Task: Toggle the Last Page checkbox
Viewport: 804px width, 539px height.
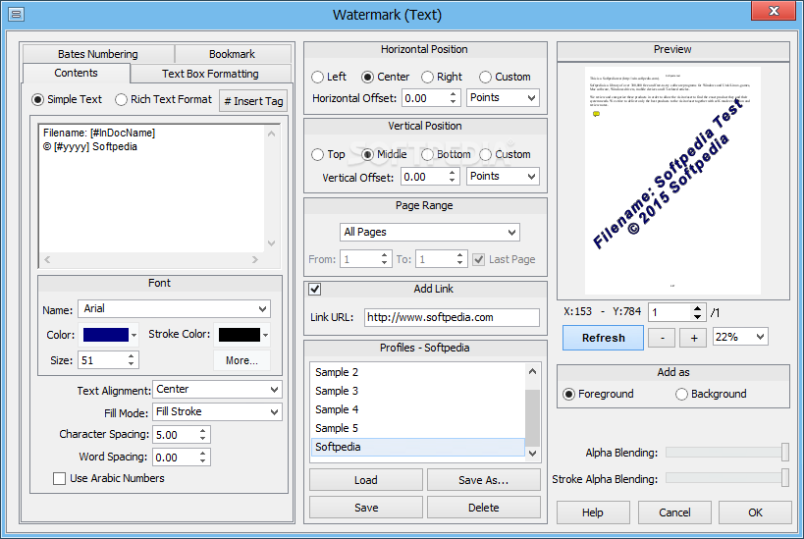Action: click(x=478, y=259)
